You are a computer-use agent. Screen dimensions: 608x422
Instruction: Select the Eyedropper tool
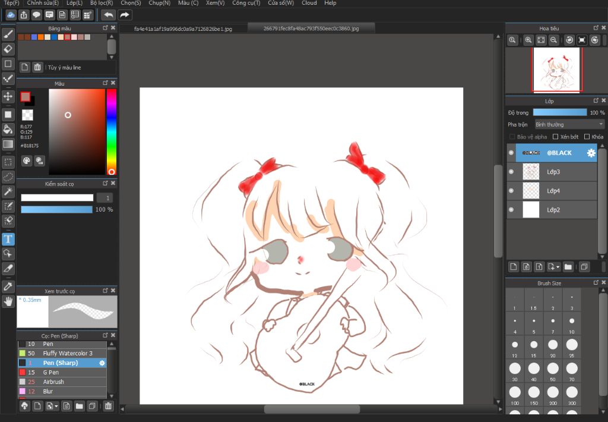(8, 286)
